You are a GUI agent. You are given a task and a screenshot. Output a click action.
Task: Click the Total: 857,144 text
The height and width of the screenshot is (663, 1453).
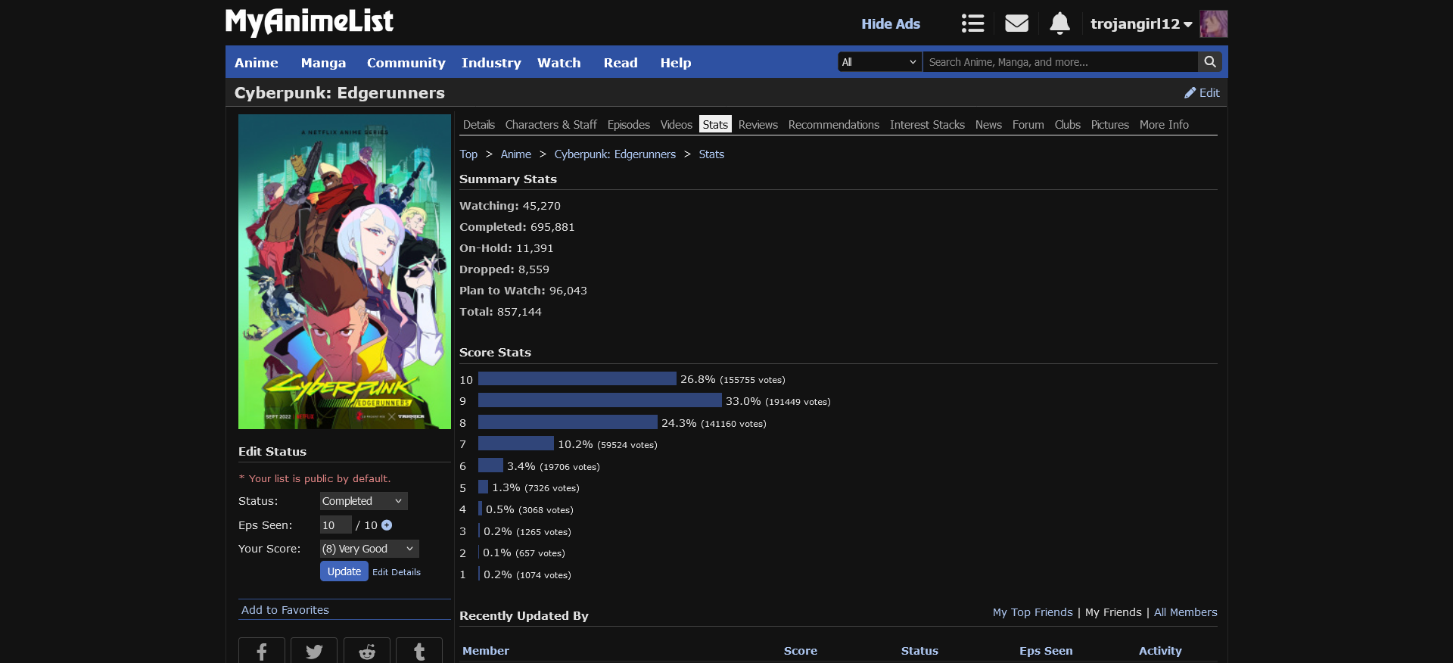tap(500, 312)
